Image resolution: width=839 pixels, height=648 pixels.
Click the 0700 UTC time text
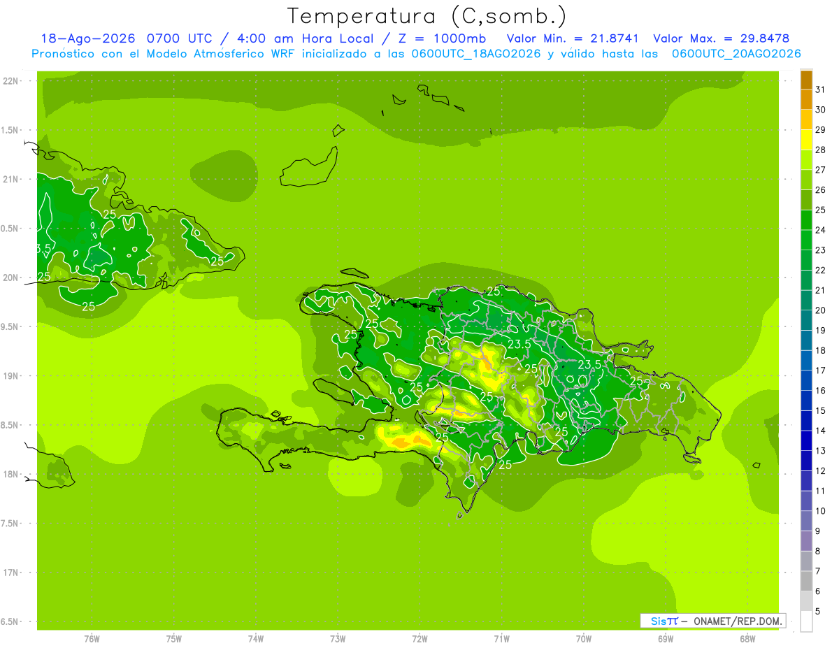tap(181, 38)
